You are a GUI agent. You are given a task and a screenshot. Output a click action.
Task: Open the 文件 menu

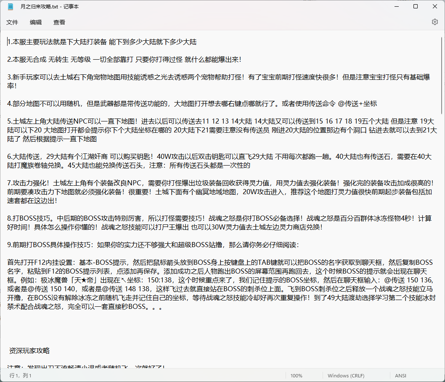[x=13, y=22]
